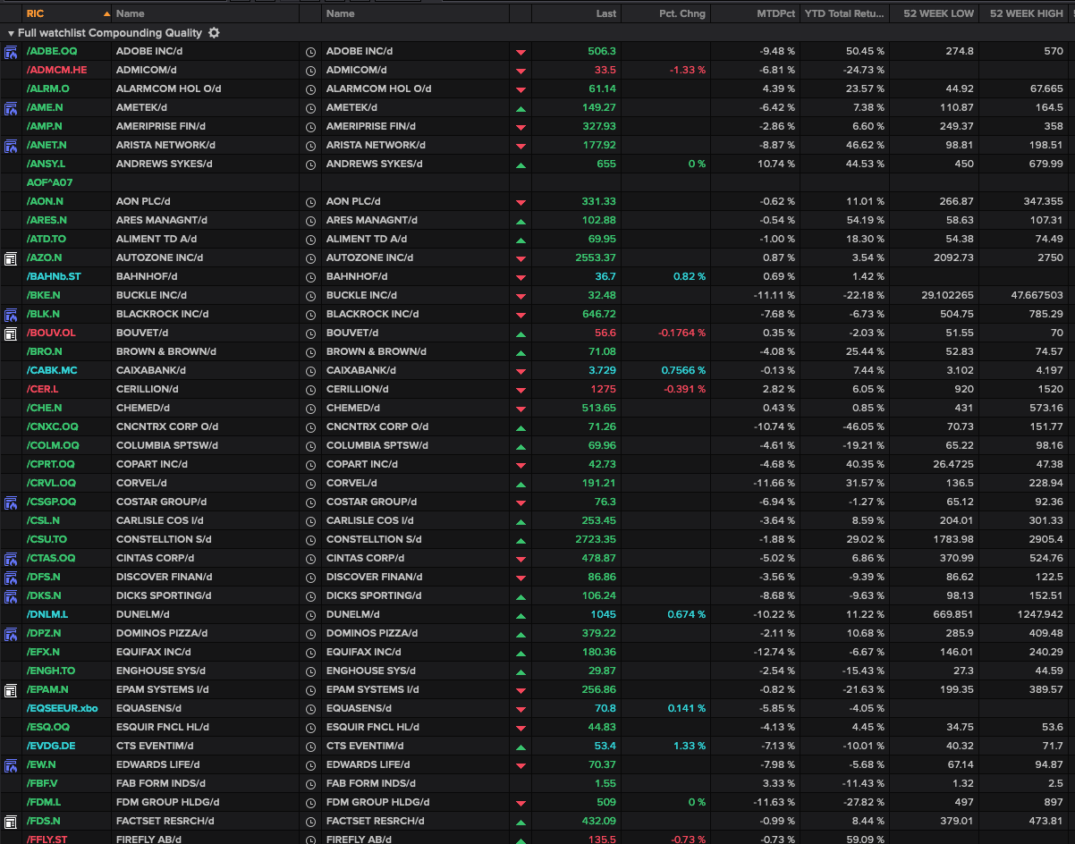Click the red down triangle for AON PLC/d
This screenshot has height=844, width=1075.
coord(519,201)
